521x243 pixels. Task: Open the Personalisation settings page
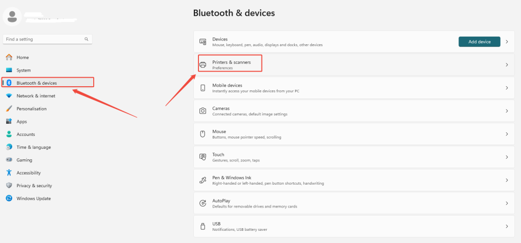(31, 109)
